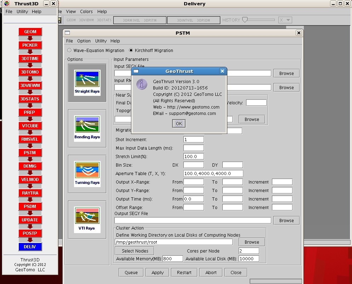Open File menu in PSTM window

(70, 41)
